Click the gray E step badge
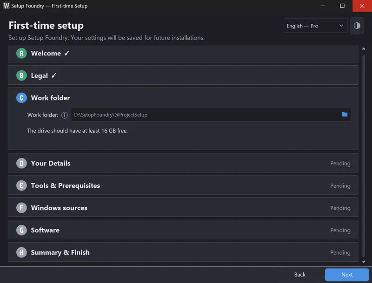The height and width of the screenshot is (283, 372). point(21,185)
